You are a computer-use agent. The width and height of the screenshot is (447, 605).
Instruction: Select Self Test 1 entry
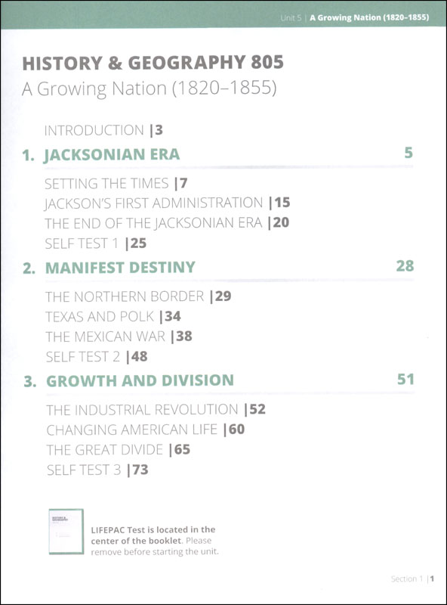coord(96,244)
